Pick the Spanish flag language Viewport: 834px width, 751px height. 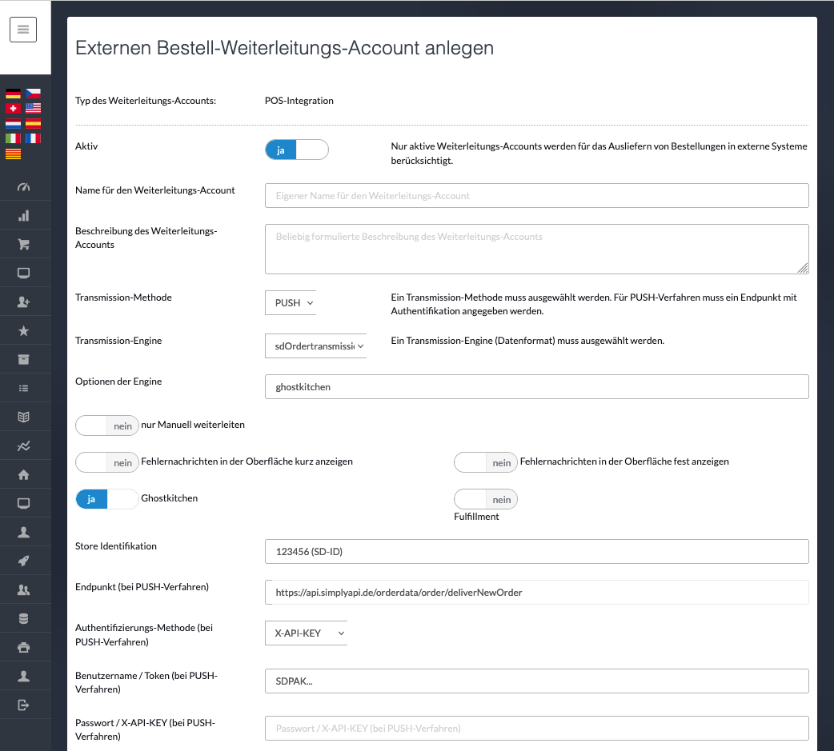pyautogui.click(x=33, y=124)
